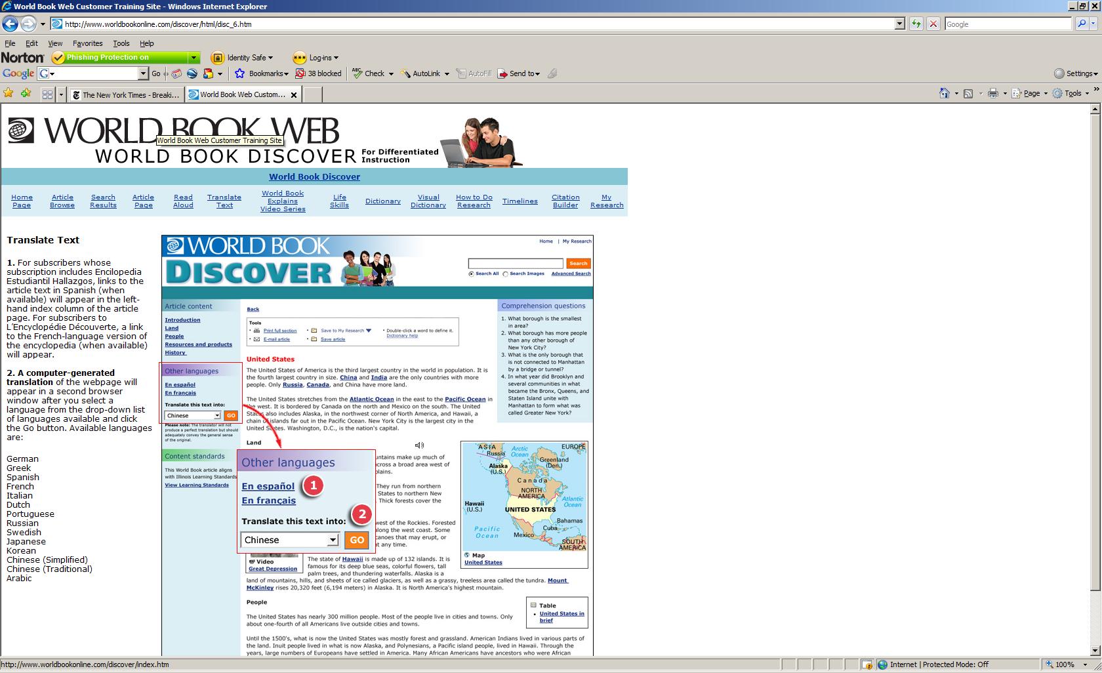
Task: Open the recent pages dropdown arrow
Action: [x=43, y=24]
